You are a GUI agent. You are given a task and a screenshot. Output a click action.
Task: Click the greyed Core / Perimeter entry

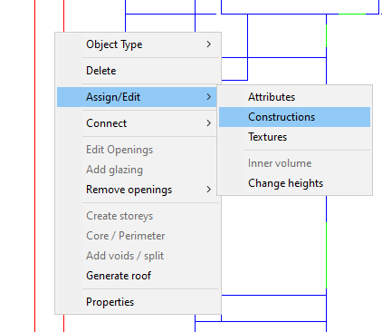138,236
